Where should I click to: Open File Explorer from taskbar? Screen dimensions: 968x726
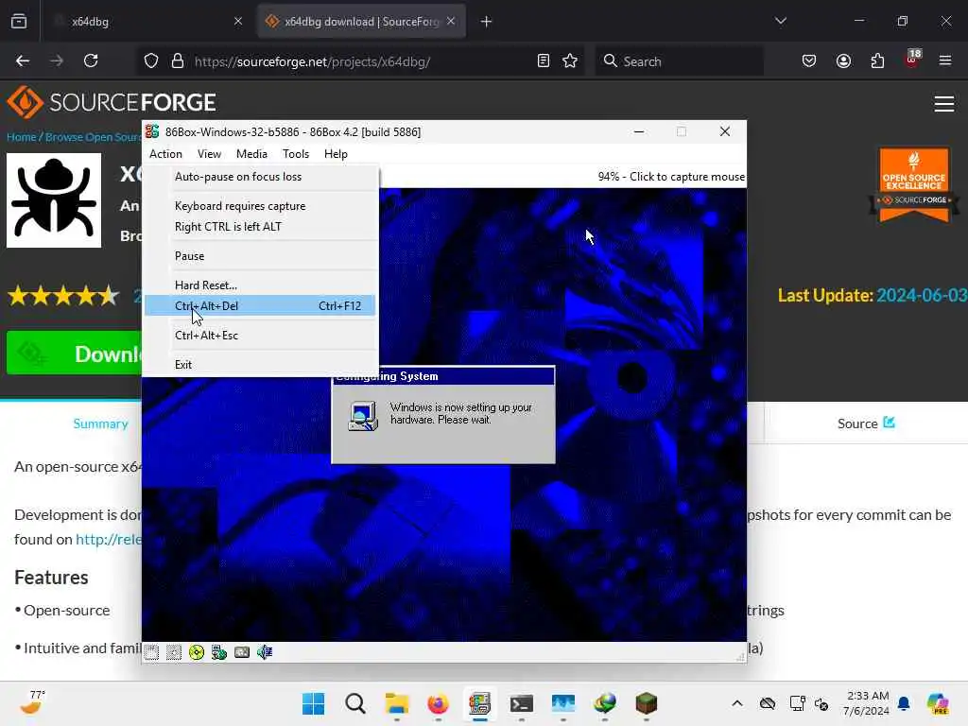(396, 703)
